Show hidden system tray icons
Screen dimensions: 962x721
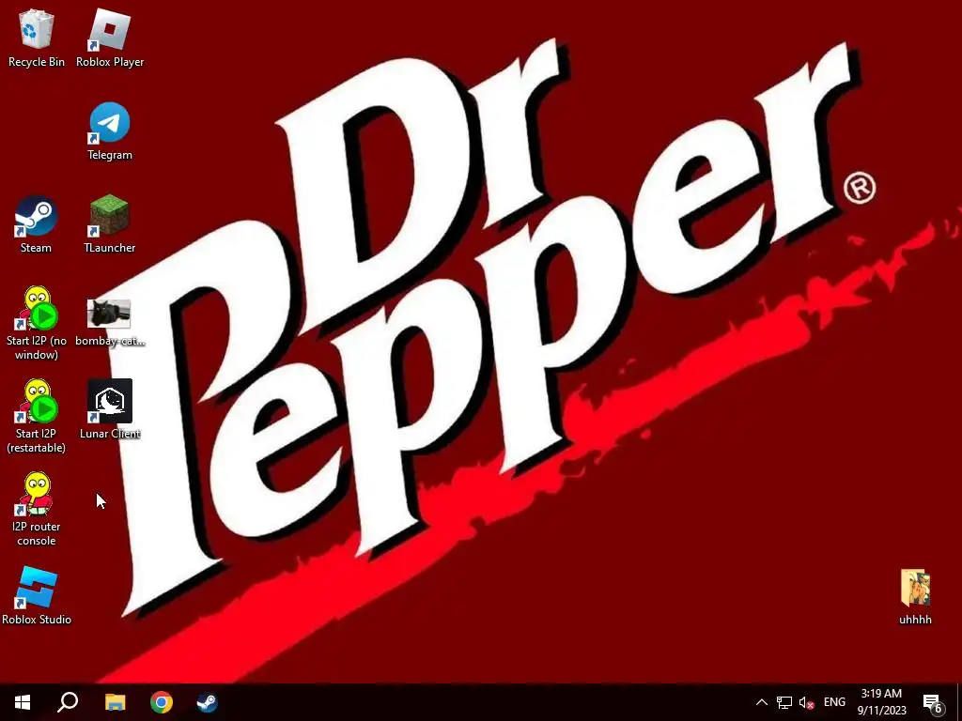coord(761,702)
